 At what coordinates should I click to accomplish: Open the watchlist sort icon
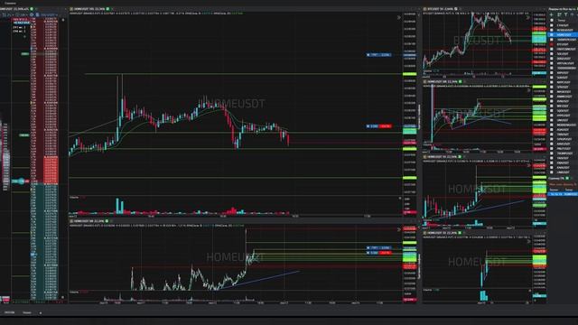559,14
